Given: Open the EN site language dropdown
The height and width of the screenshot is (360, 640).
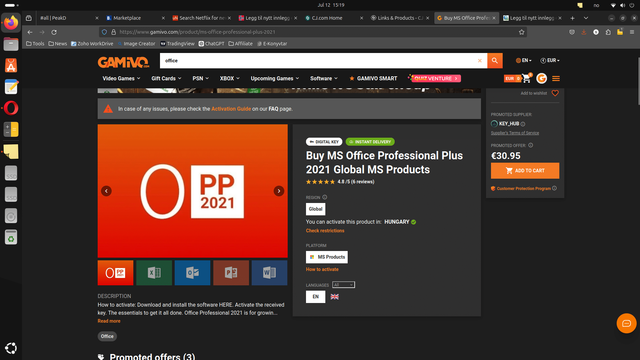Looking at the screenshot, I should 524,60.
